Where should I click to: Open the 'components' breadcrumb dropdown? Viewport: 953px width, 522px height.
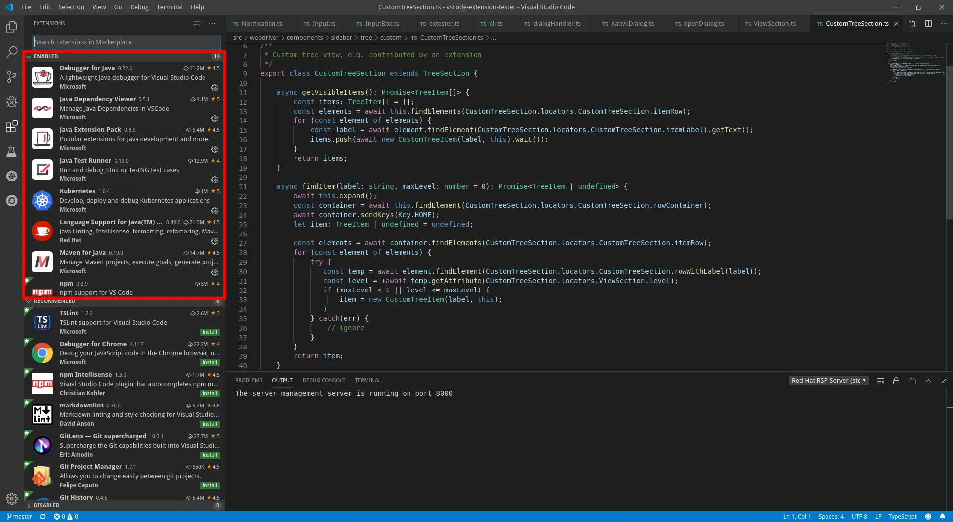(x=305, y=38)
